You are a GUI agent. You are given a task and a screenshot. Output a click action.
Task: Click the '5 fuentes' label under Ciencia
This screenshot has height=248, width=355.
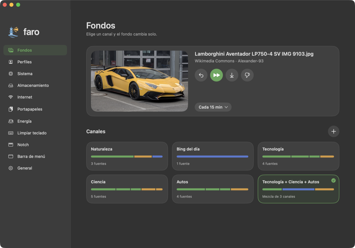pyautogui.click(x=99, y=197)
